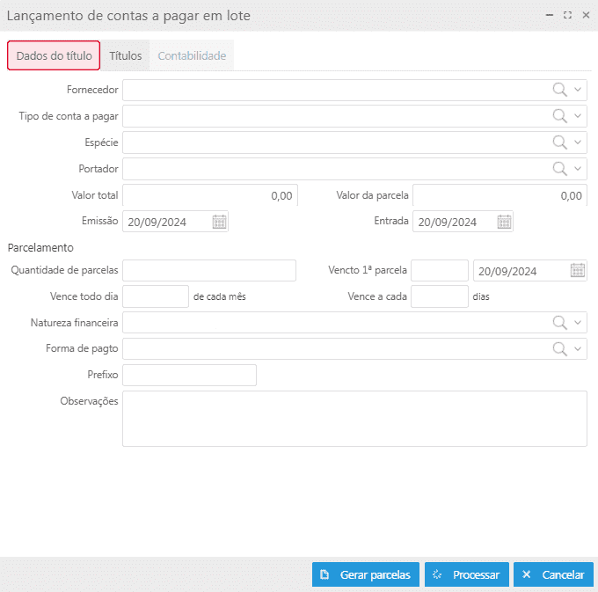Click the Portador search magnifier icon
This screenshot has height=592, width=598.
tap(559, 169)
